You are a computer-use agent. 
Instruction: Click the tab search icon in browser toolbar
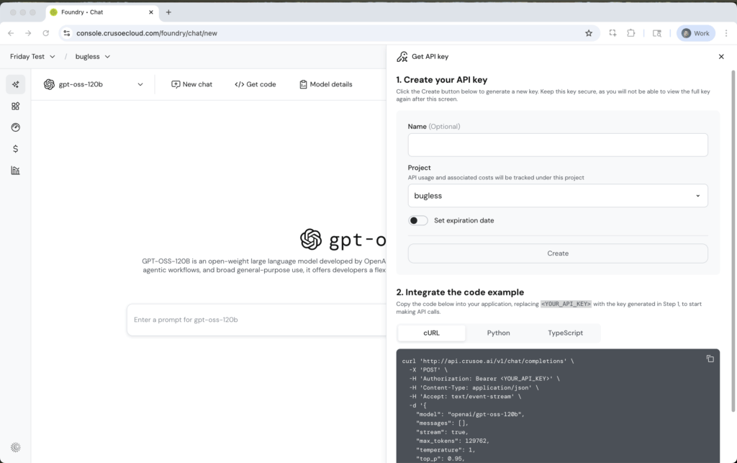(657, 33)
